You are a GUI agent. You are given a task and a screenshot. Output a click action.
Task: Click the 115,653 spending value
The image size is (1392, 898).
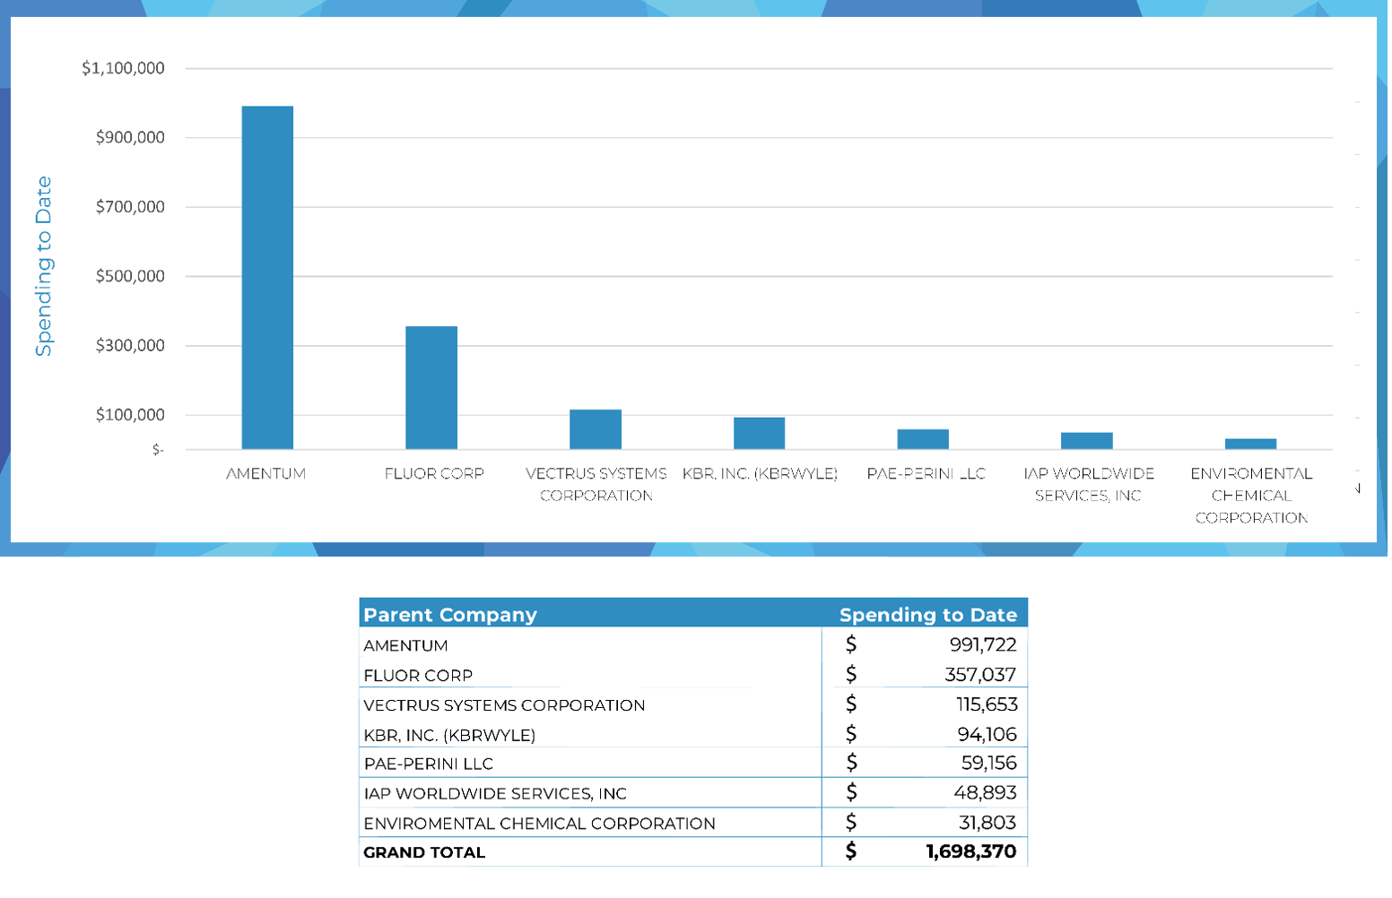click(987, 705)
